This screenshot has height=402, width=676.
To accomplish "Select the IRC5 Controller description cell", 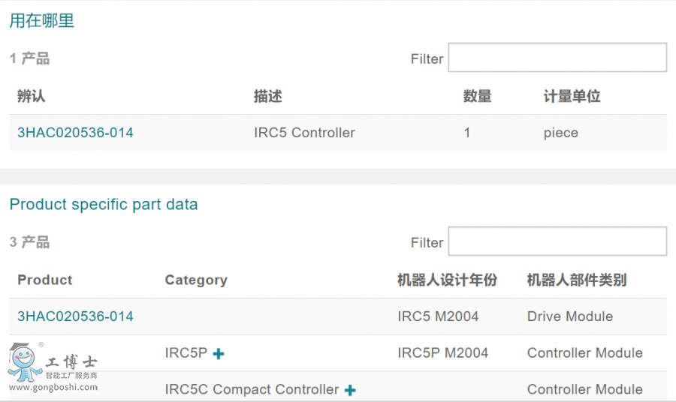I will tap(304, 133).
